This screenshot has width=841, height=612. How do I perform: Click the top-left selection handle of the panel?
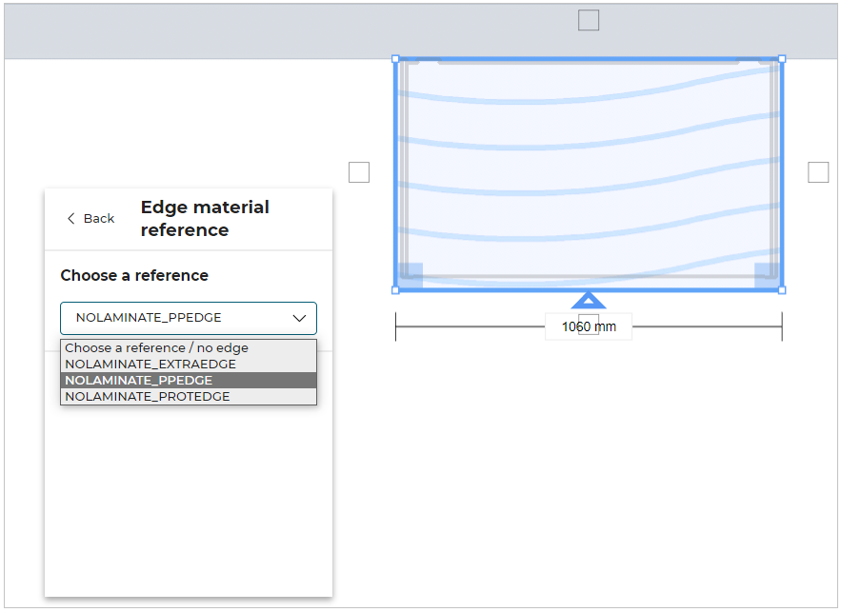(x=395, y=58)
